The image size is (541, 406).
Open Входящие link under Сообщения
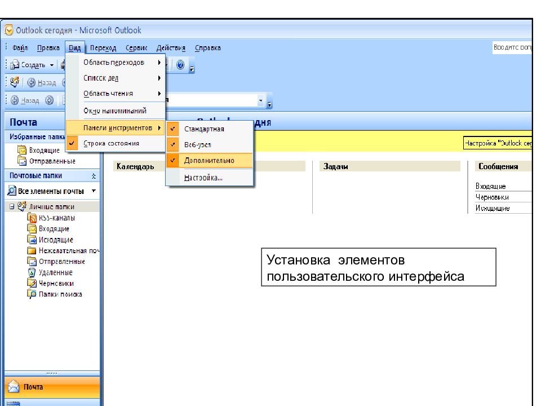pos(490,186)
